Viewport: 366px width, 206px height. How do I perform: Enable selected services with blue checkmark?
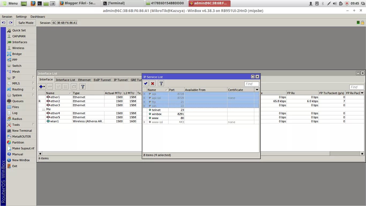[x=146, y=83]
